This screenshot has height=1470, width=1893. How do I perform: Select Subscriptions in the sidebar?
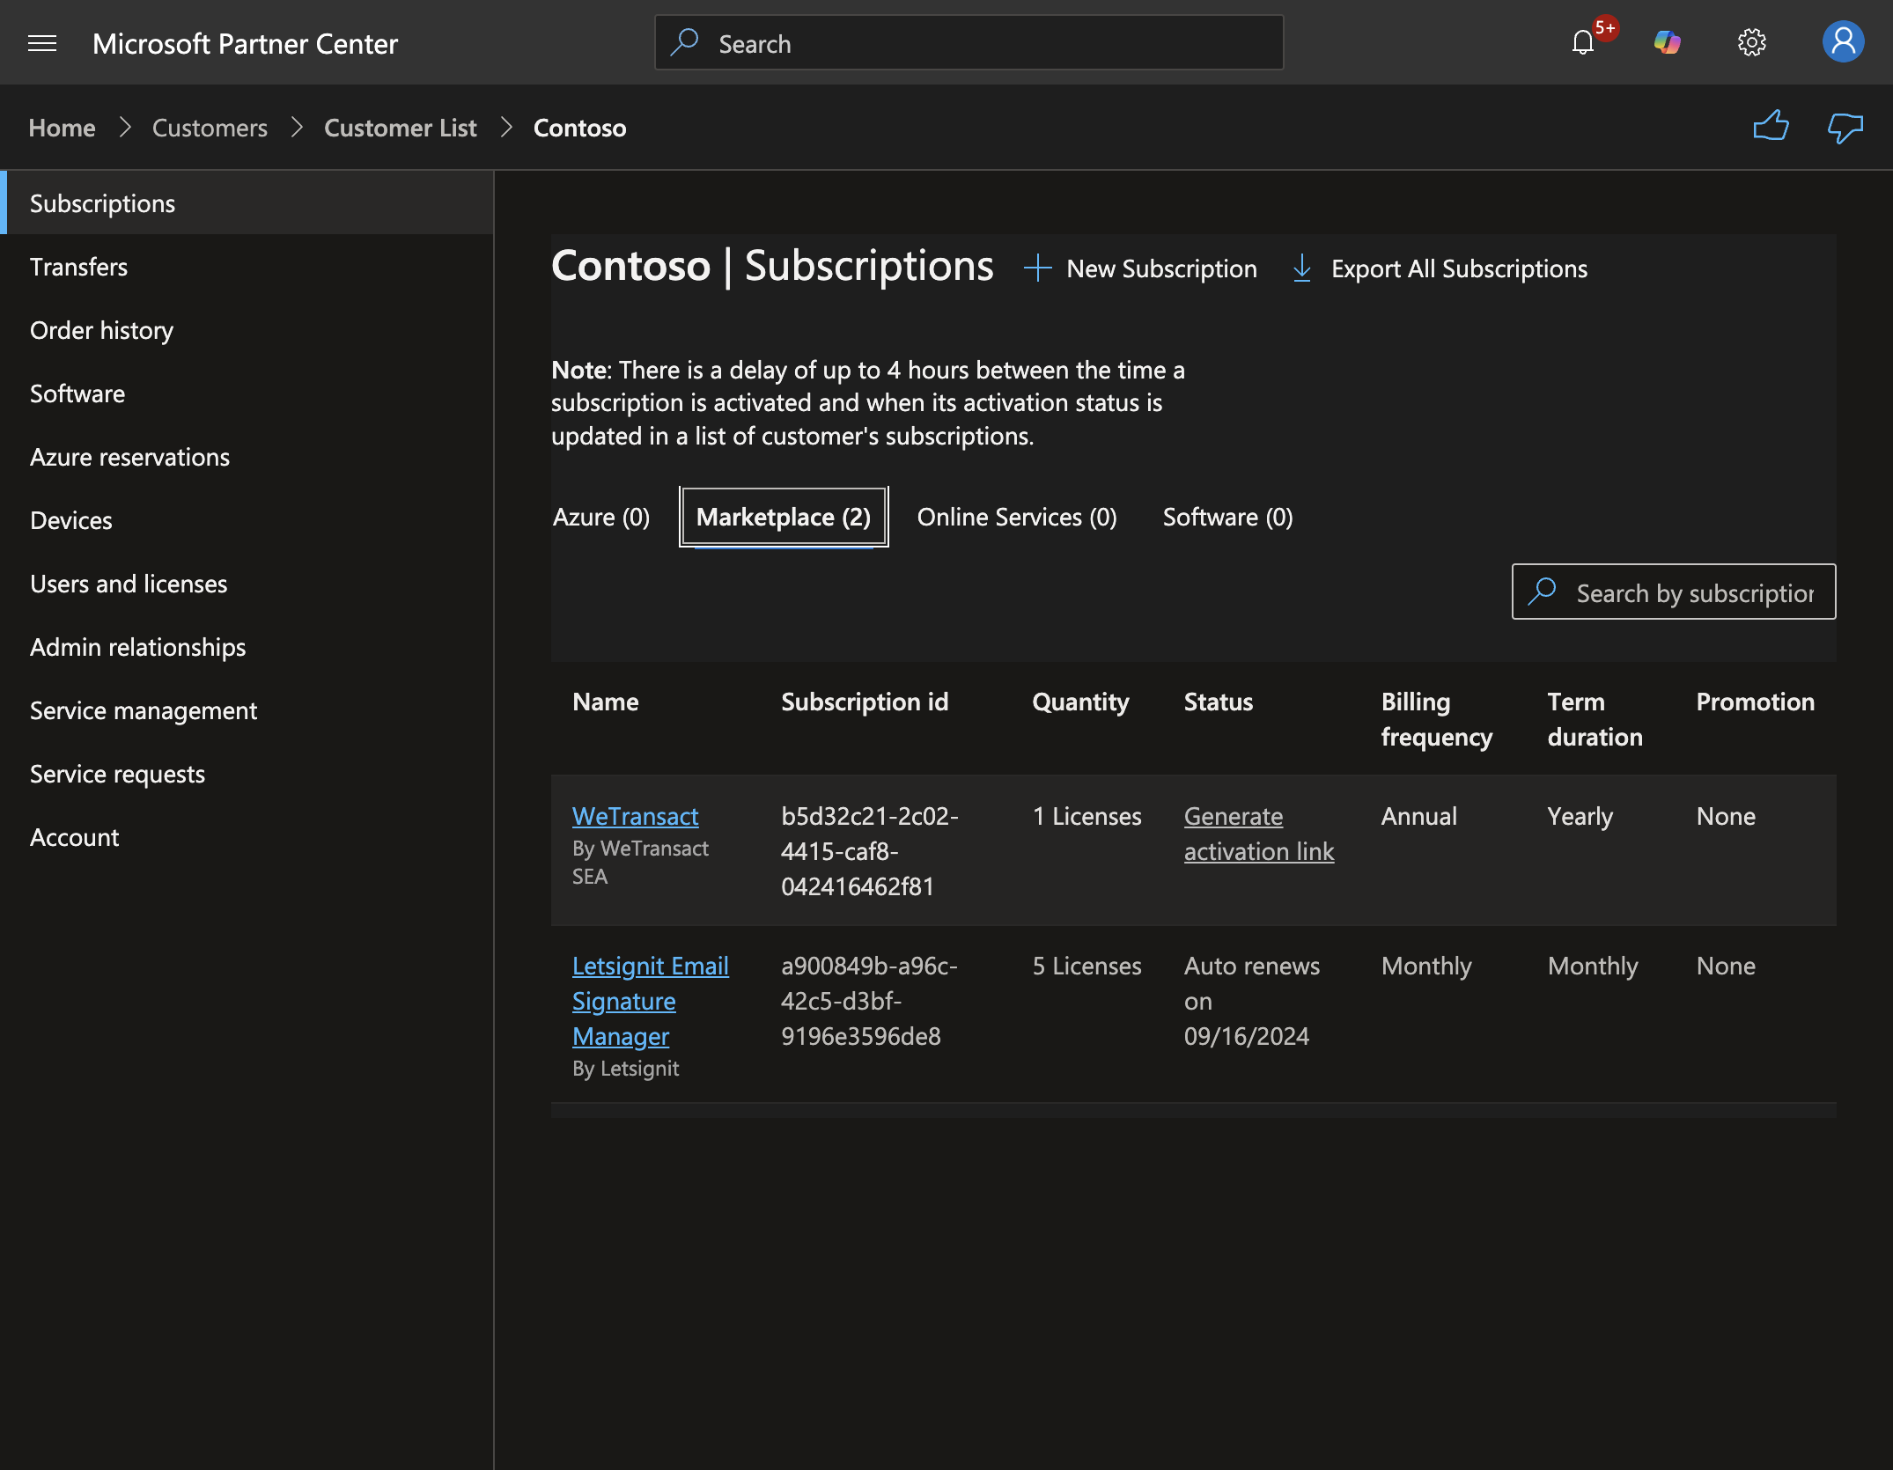click(x=247, y=203)
